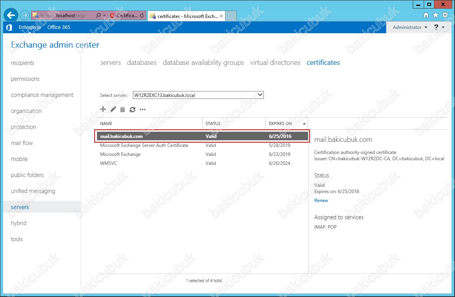Viewport: 455px width, 297px height.
Task: Open permissions in left navigation
Action: 25,79
